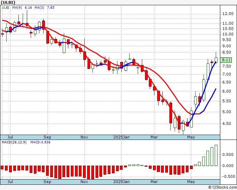Image resolution: width=237 pixels, height=190 pixels.
Task: Click the MA(9) legend label
Action: click(x=17, y=8)
